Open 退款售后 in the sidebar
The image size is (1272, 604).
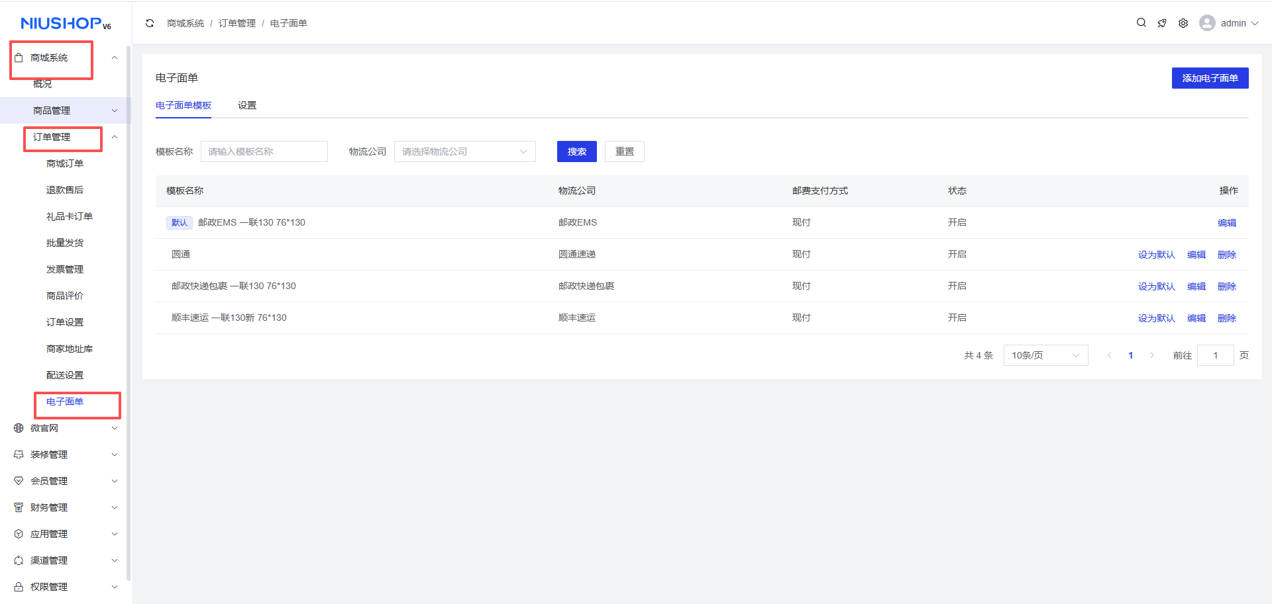[65, 190]
